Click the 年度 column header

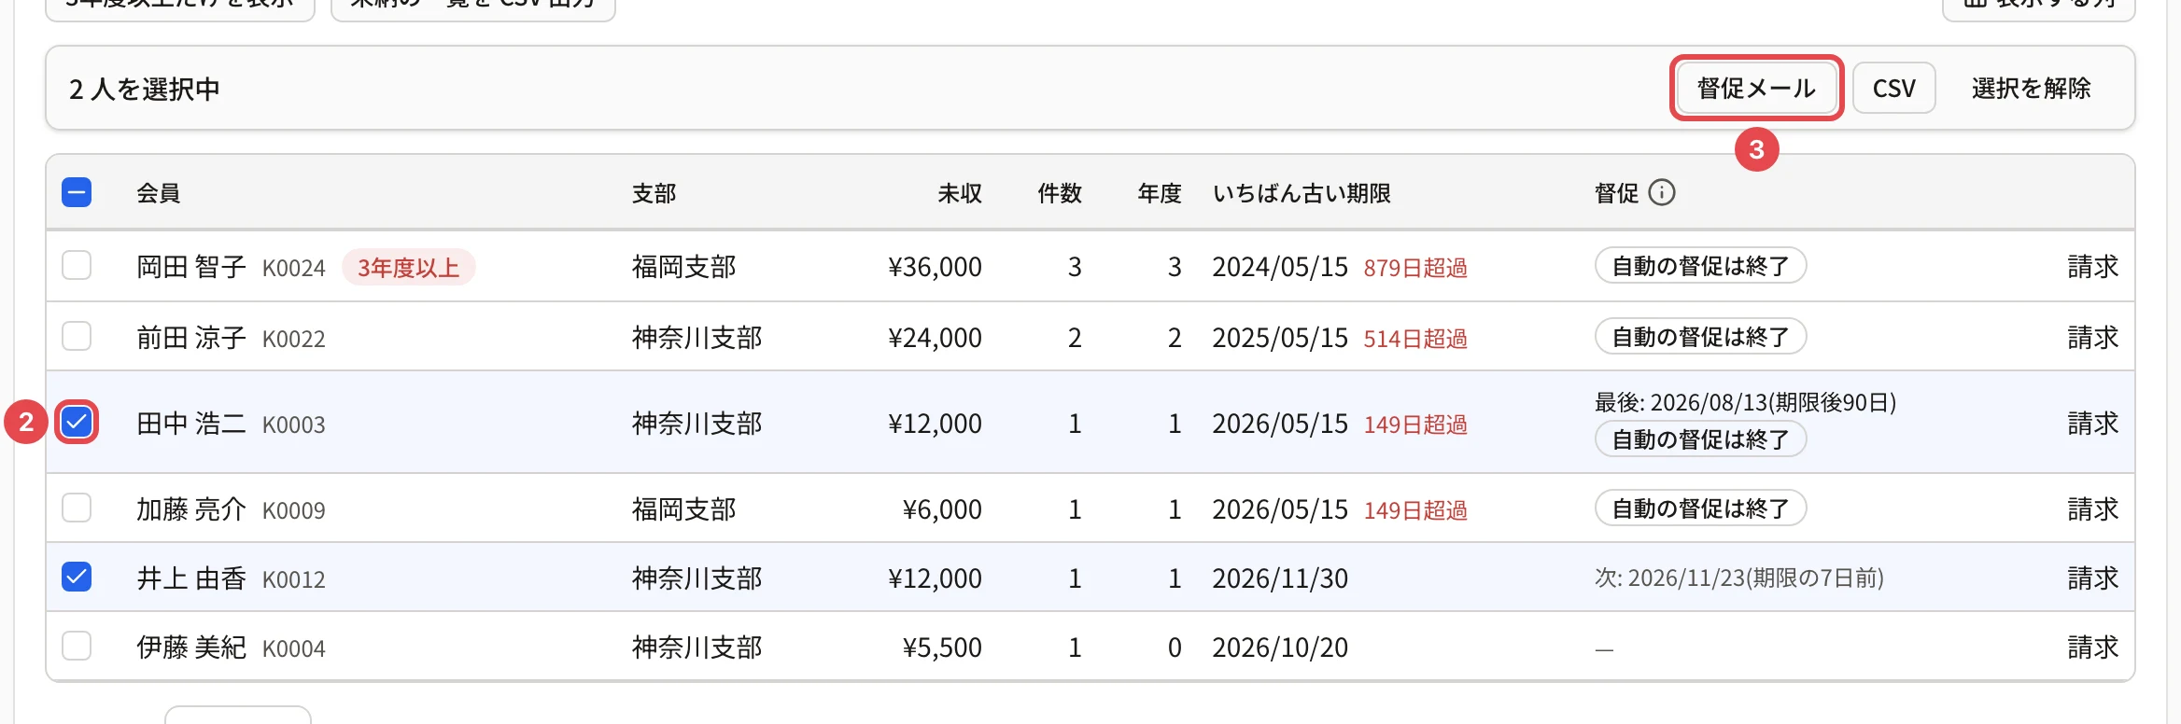(1160, 193)
